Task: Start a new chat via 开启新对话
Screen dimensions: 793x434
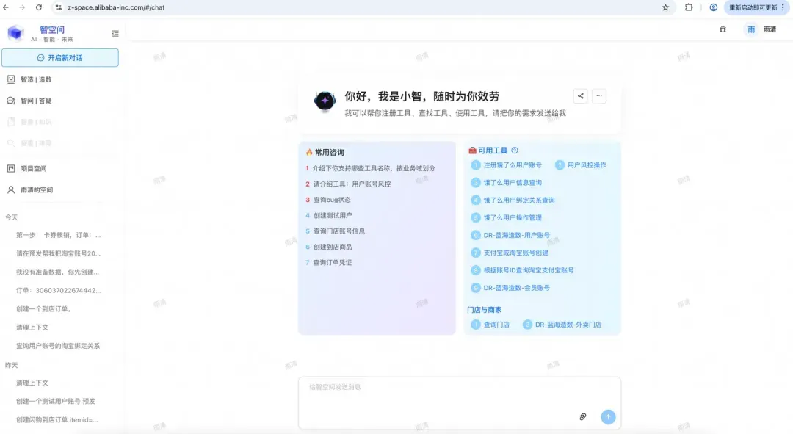Action: pyautogui.click(x=60, y=58)
